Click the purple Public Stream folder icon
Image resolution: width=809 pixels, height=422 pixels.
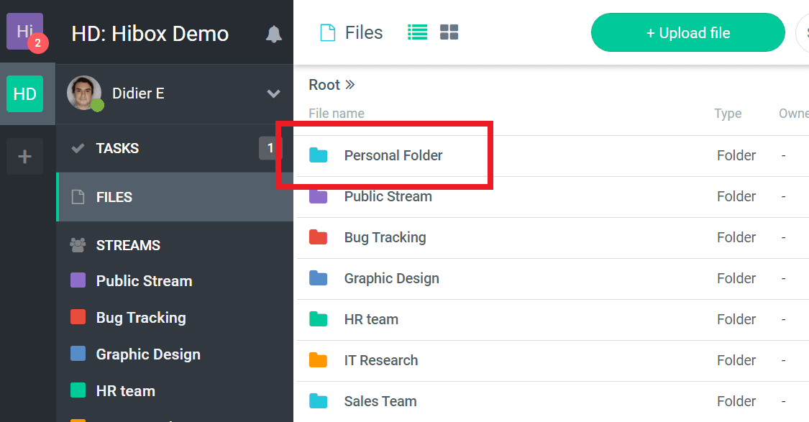318,196
